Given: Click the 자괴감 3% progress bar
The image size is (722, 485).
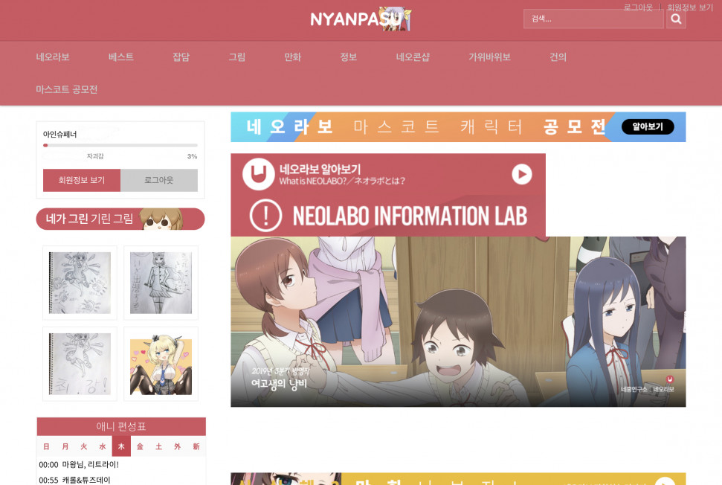Looking at the screenshot, I should click(x=120, y=146).
